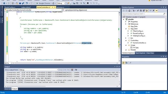Toggle Preview Selected Items in Solution Explorer
This screenshot has height=94, width=168.
156,10
